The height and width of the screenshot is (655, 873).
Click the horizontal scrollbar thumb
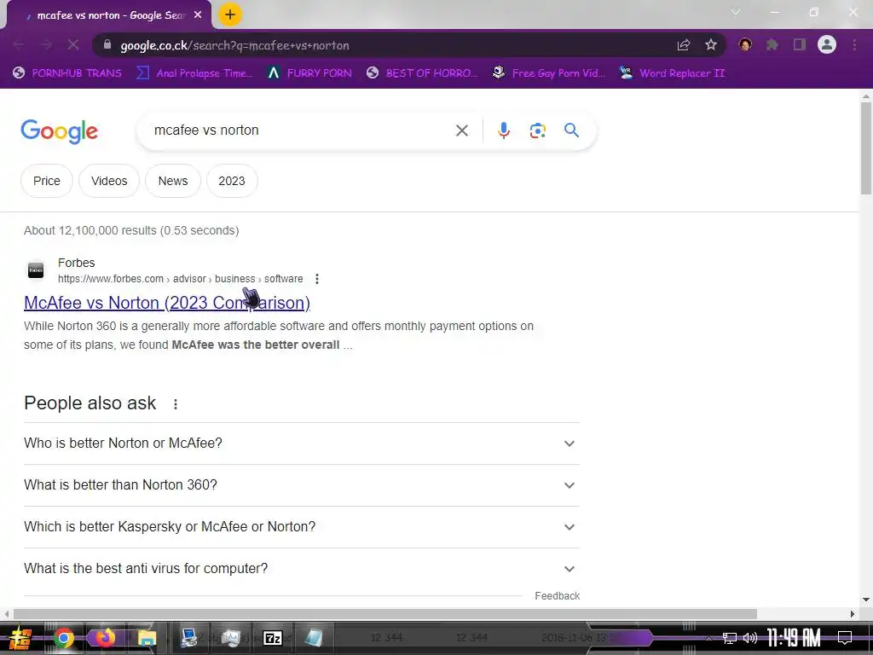pos(385,614)
